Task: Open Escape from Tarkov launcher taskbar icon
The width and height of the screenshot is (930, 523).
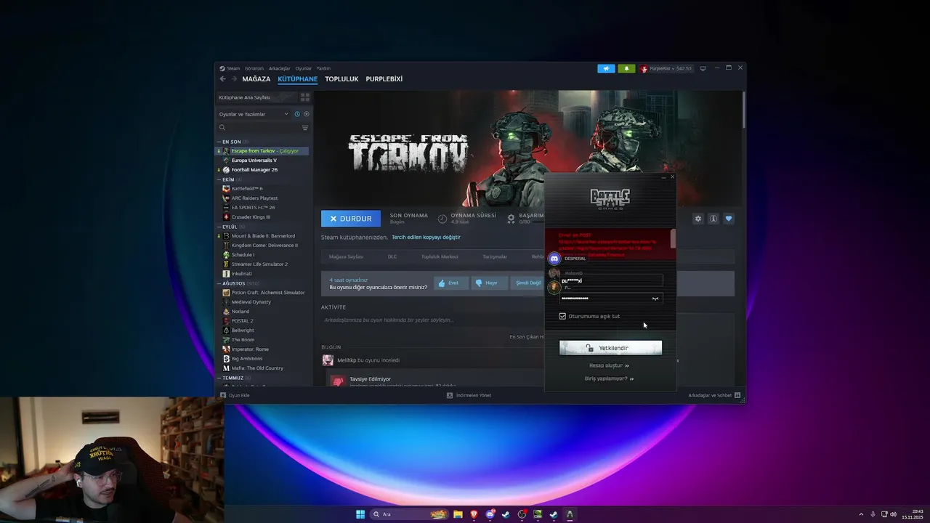Action: pos(570,514)
